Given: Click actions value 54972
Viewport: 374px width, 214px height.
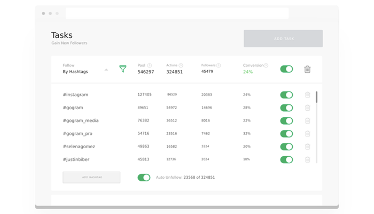Looking at the screenshot, I should coord(172,108).
